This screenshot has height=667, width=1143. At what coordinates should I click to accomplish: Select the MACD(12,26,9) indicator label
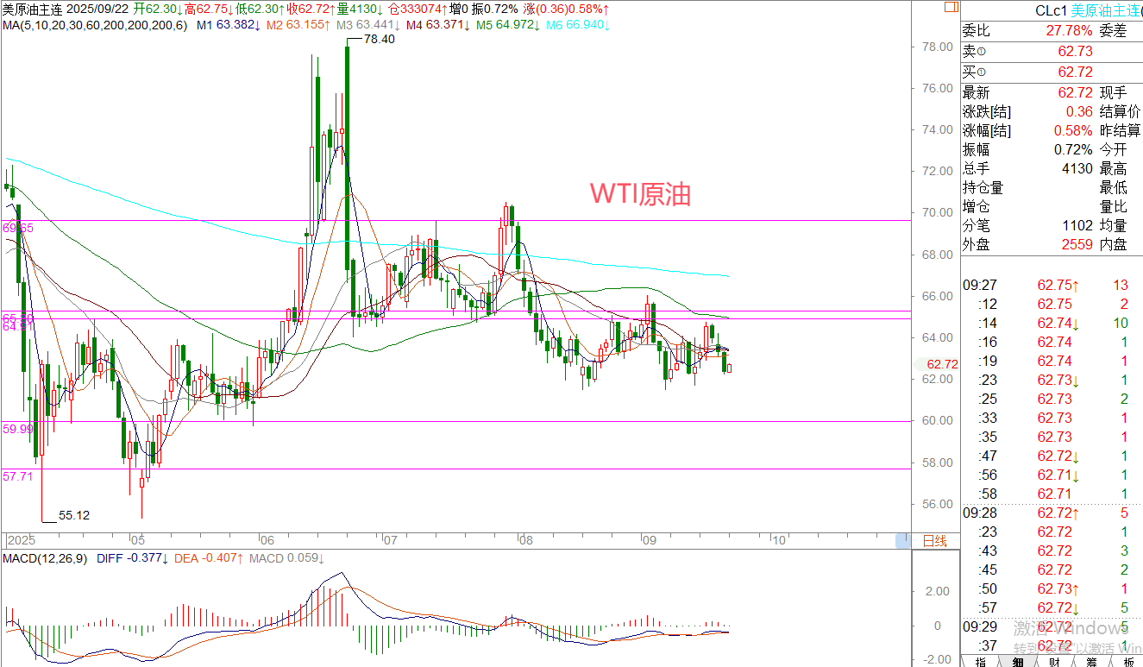43,558
